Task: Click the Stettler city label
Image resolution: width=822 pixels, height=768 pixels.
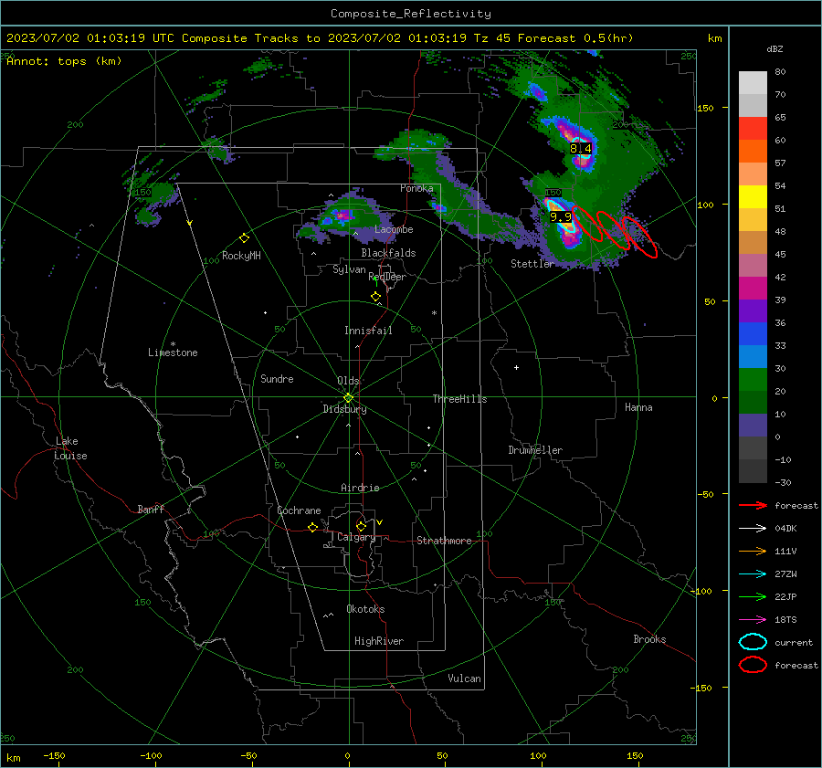Action: [x=532, y=264]
